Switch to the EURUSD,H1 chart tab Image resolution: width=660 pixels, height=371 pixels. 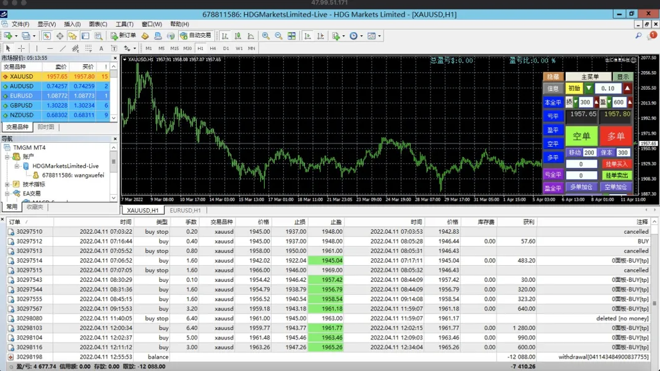point(186,210)
